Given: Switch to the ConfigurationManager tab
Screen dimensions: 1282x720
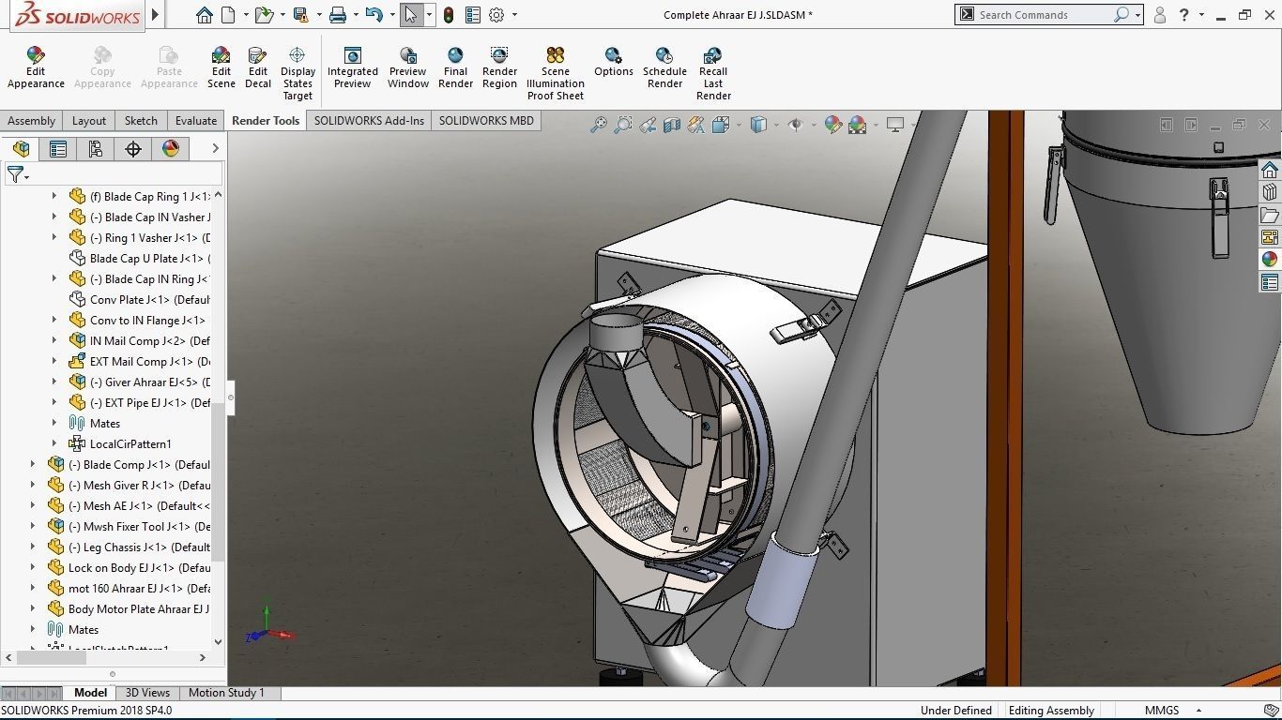Looking at the screenshot, I should [96, 149].
